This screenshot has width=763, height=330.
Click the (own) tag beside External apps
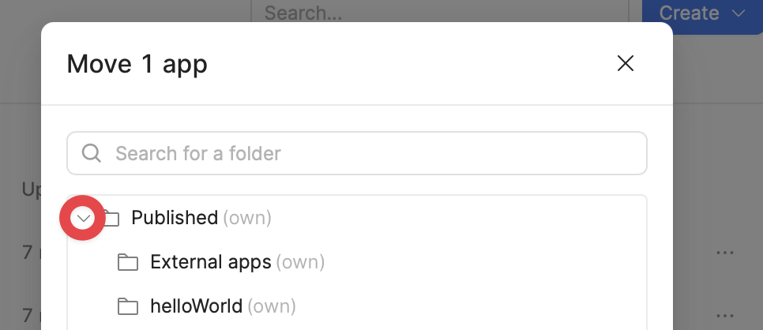pyautogui.click(x=300, y=262)
